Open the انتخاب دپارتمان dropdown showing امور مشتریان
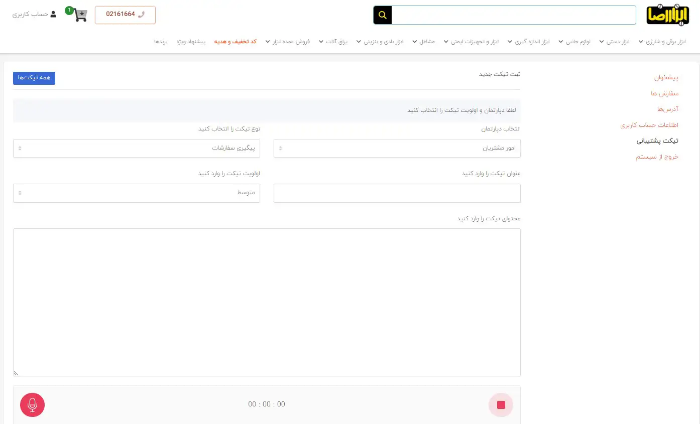700x424 pixels. tap(397, 148)
